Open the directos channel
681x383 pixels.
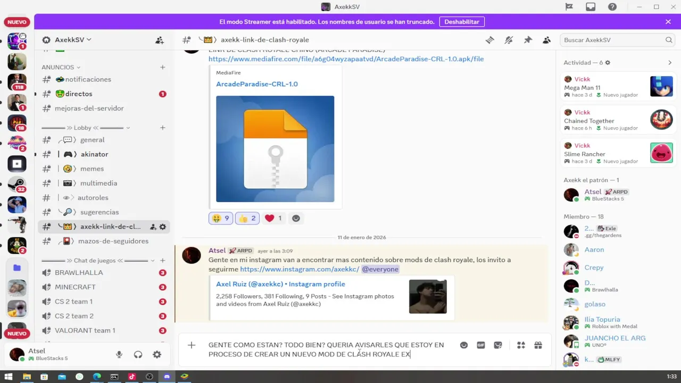[x=104, y=94]
